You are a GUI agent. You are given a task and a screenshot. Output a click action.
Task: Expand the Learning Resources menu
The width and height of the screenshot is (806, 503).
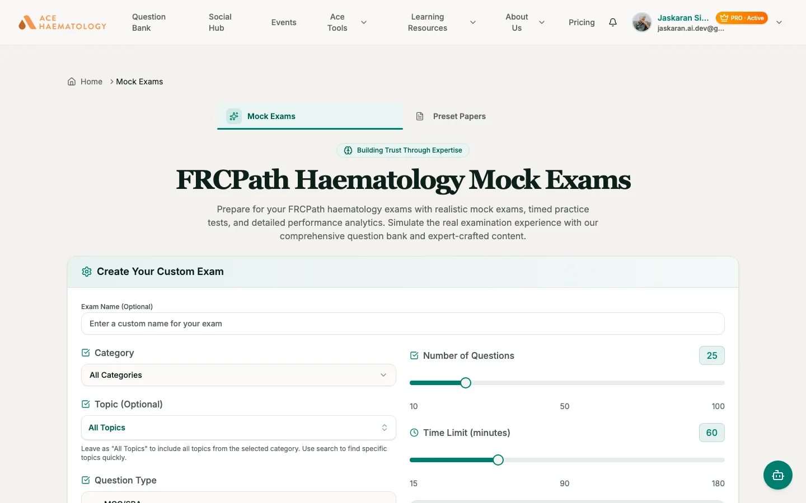tap(442, 22)
